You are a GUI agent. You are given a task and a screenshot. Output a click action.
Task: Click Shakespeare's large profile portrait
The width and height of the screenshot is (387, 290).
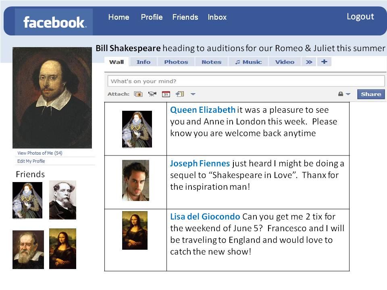coord(52,97)
